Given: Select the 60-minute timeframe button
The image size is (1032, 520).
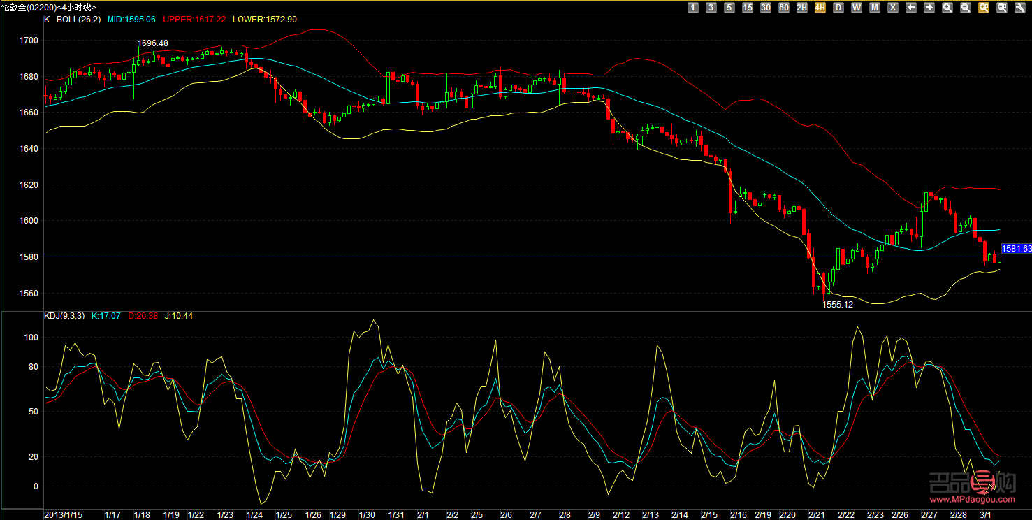Looking at the screenshot, I should [x=783, y=8].
